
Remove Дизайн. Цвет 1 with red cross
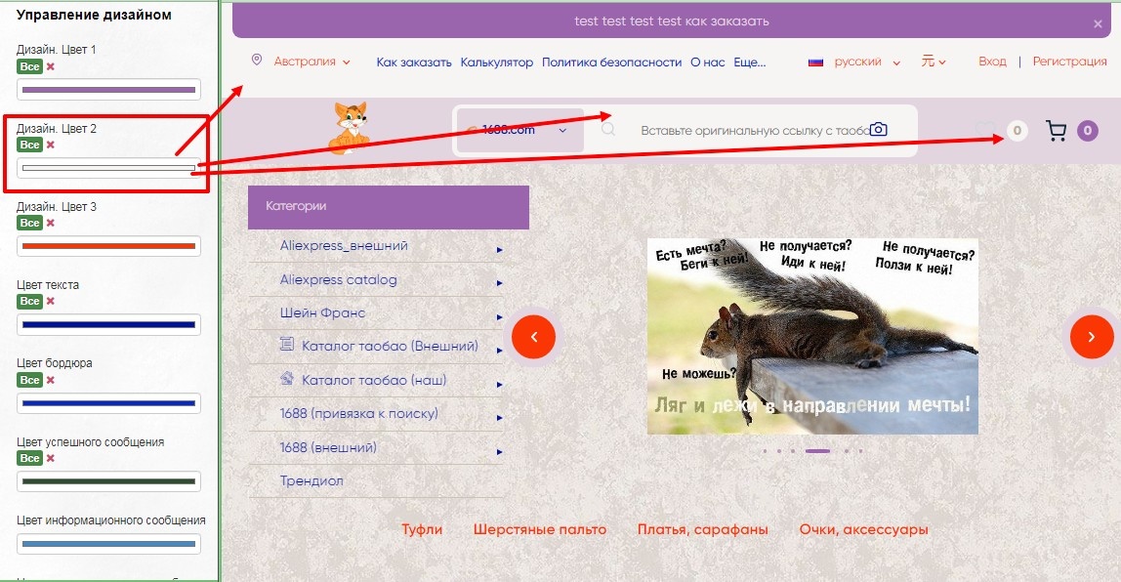51,66
